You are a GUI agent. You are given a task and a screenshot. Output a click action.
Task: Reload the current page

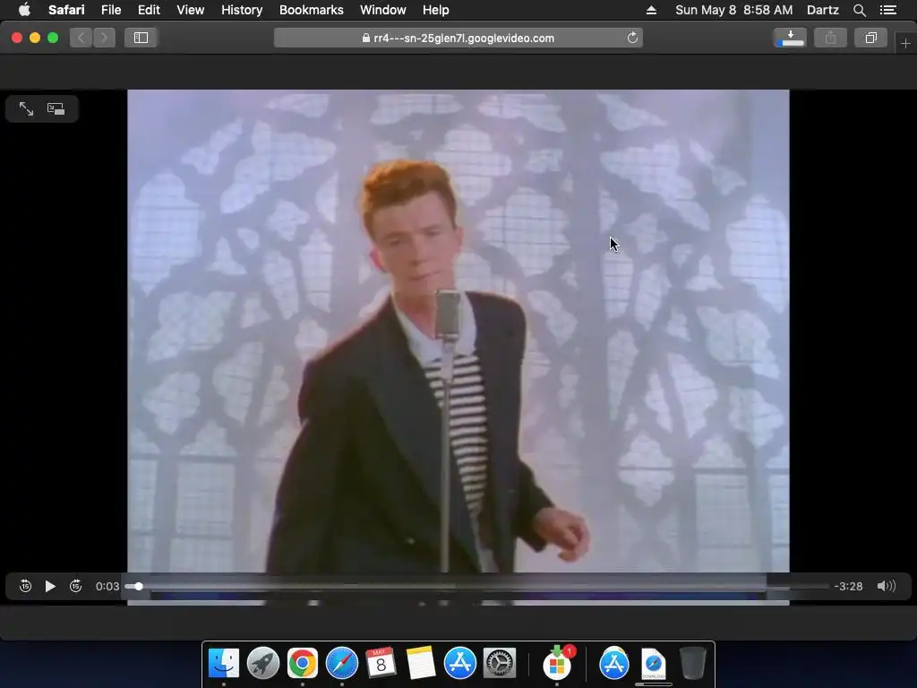632,38
